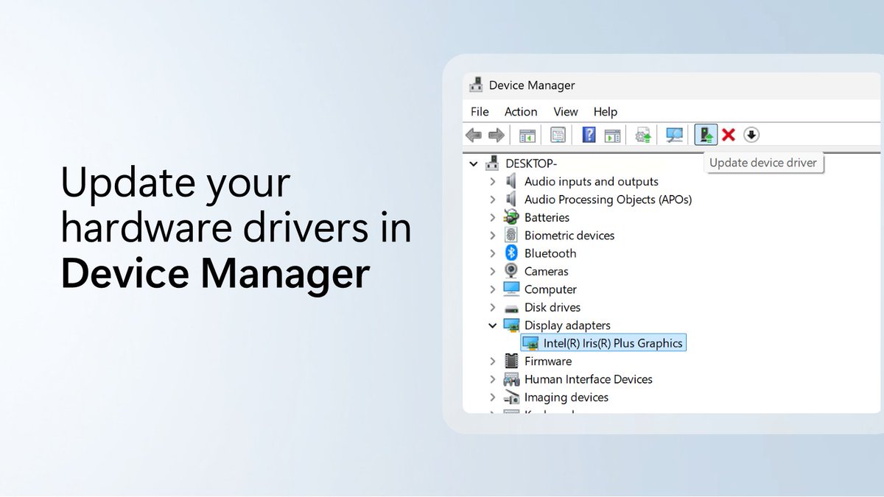Expand the Disk drives node chevron
The image size is (884, 497).
click(493, 307)
